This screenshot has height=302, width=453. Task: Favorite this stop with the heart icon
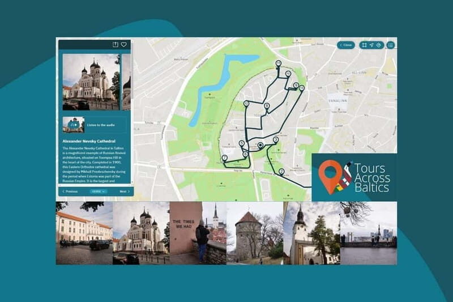(124, 45)
